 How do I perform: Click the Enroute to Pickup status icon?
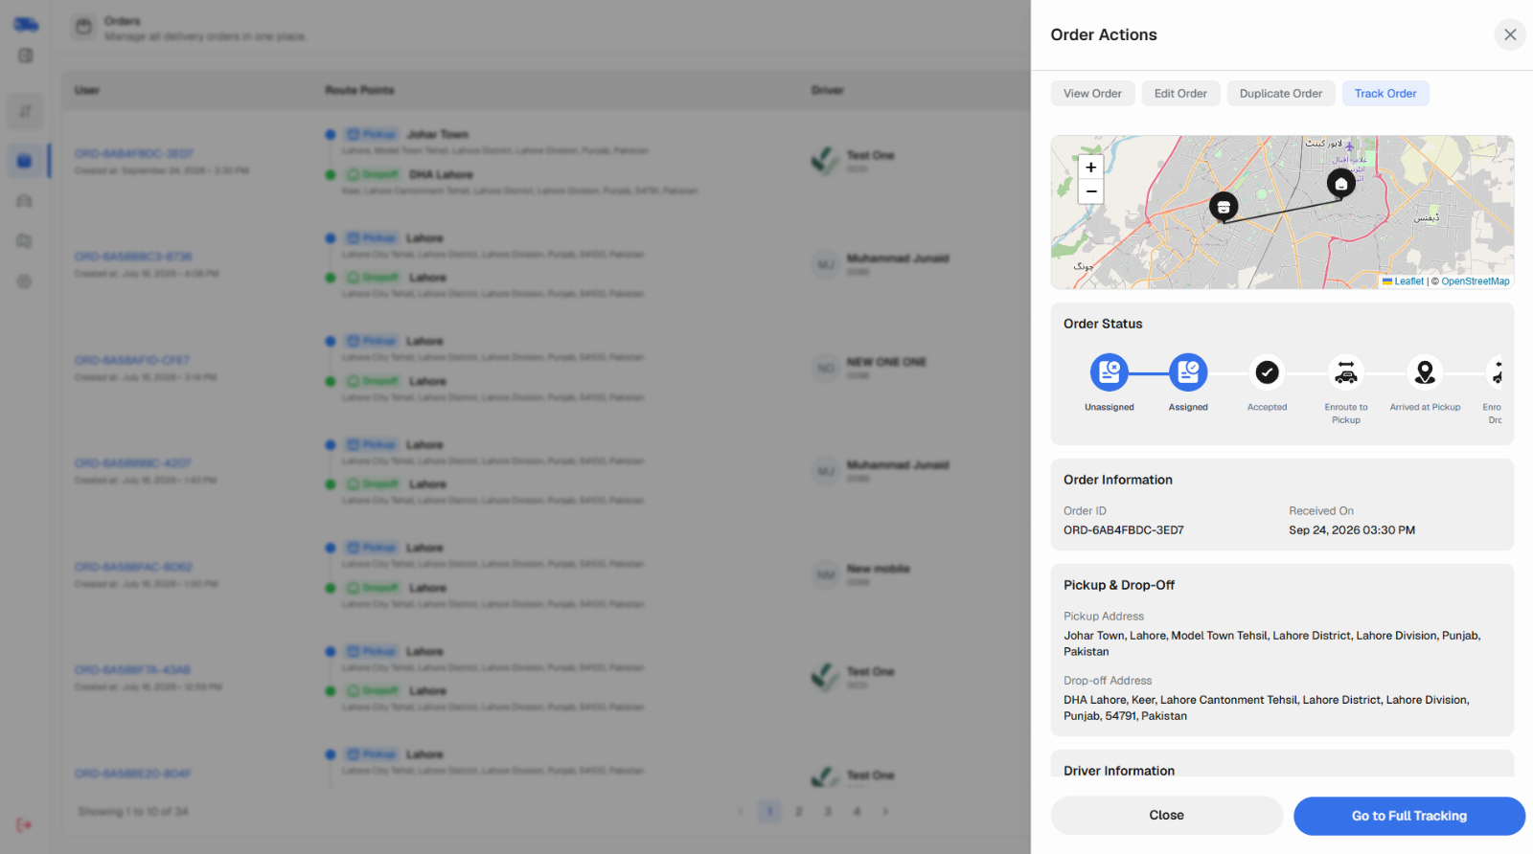coord(1346,372)
